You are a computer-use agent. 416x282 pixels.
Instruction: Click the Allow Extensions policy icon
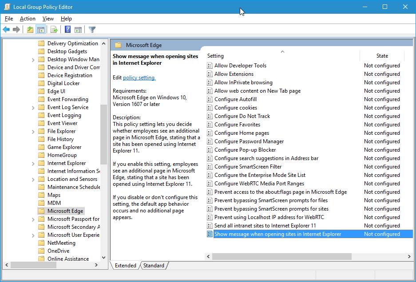coord(210,74)
